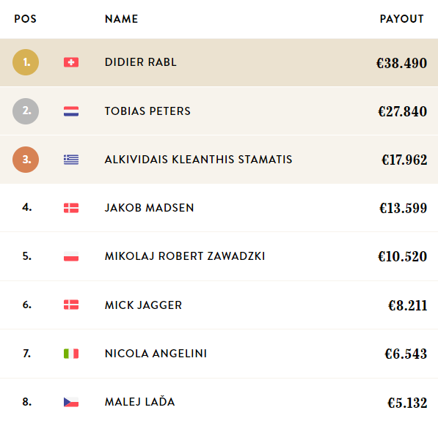Screen dimensions: 438x421
Task: Click the NAME column header
Action: coord(121,19)
